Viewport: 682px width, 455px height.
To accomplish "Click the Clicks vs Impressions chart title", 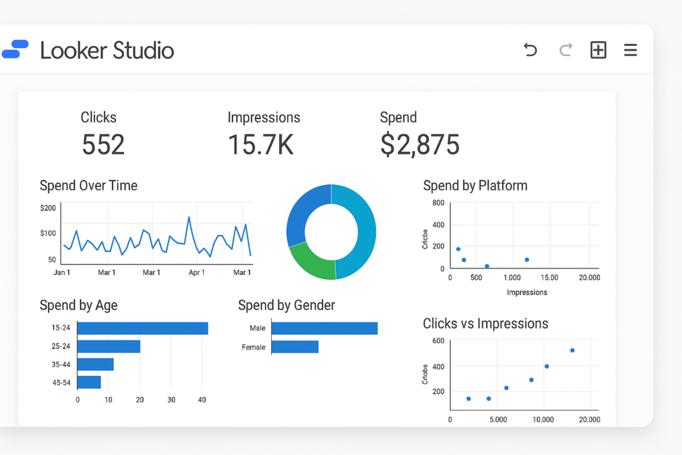I will click(x=486, y=324).
